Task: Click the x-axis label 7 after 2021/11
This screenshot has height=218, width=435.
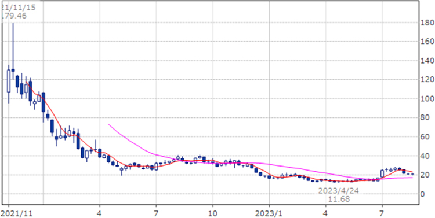Action: point(156,213)
